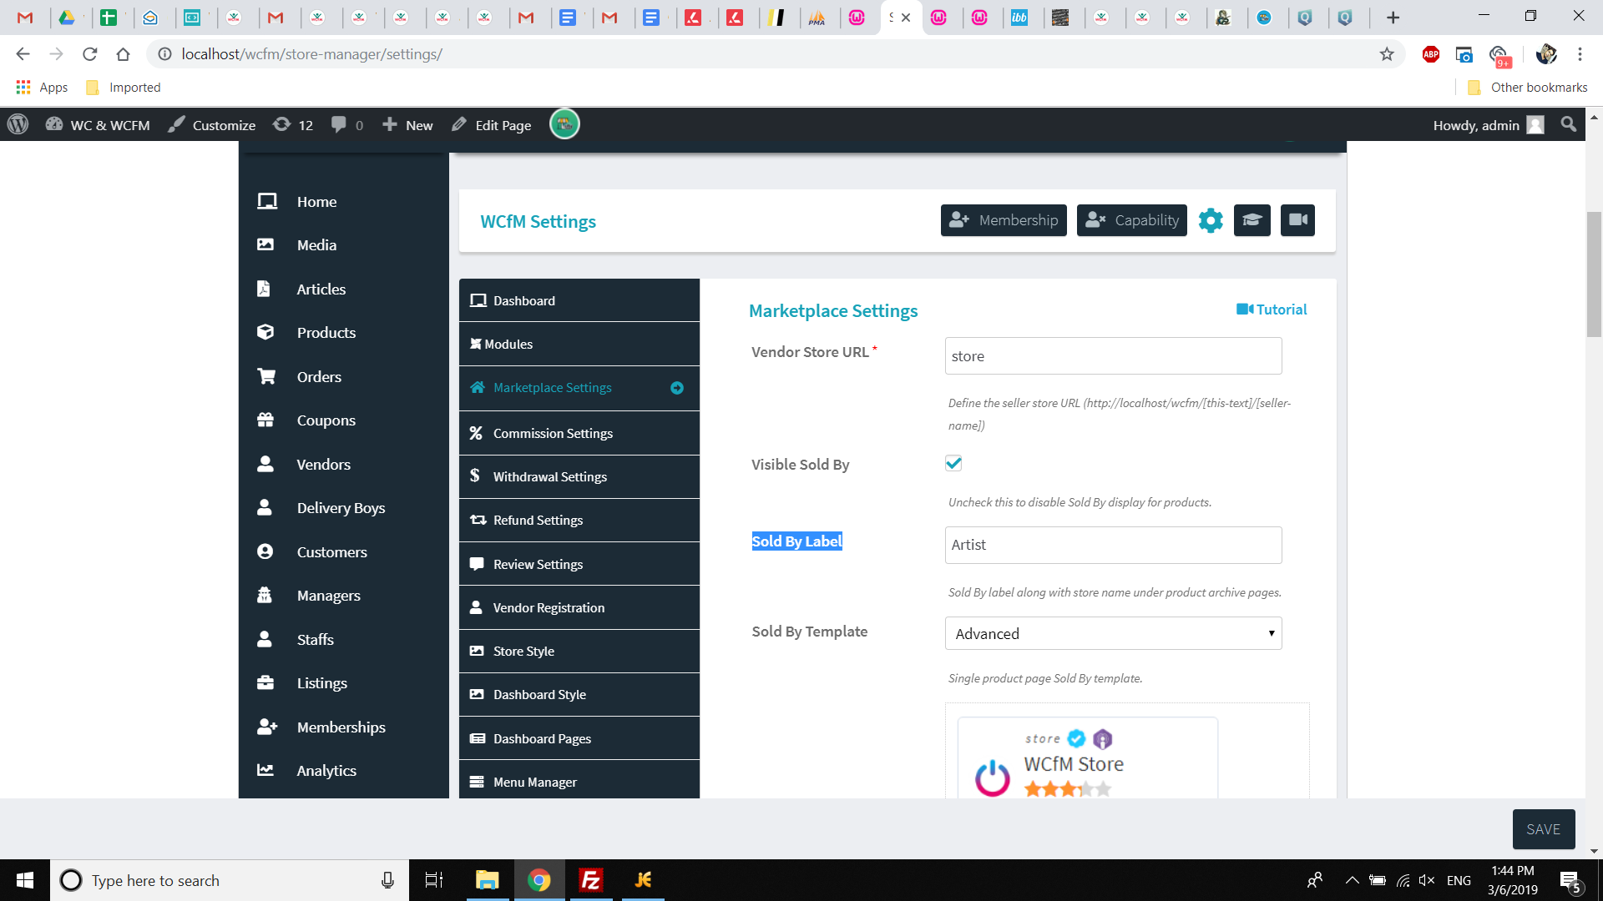Go to Home in the sidebar
Screen dimensions: 1603x901
344,201
